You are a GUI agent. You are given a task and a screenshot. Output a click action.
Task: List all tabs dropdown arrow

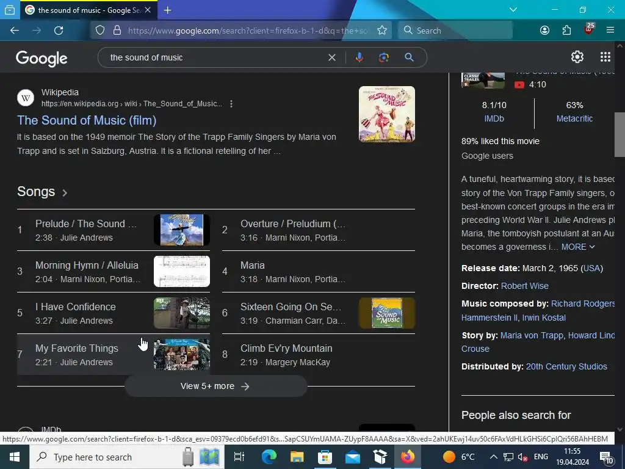(x=513, y=10)
